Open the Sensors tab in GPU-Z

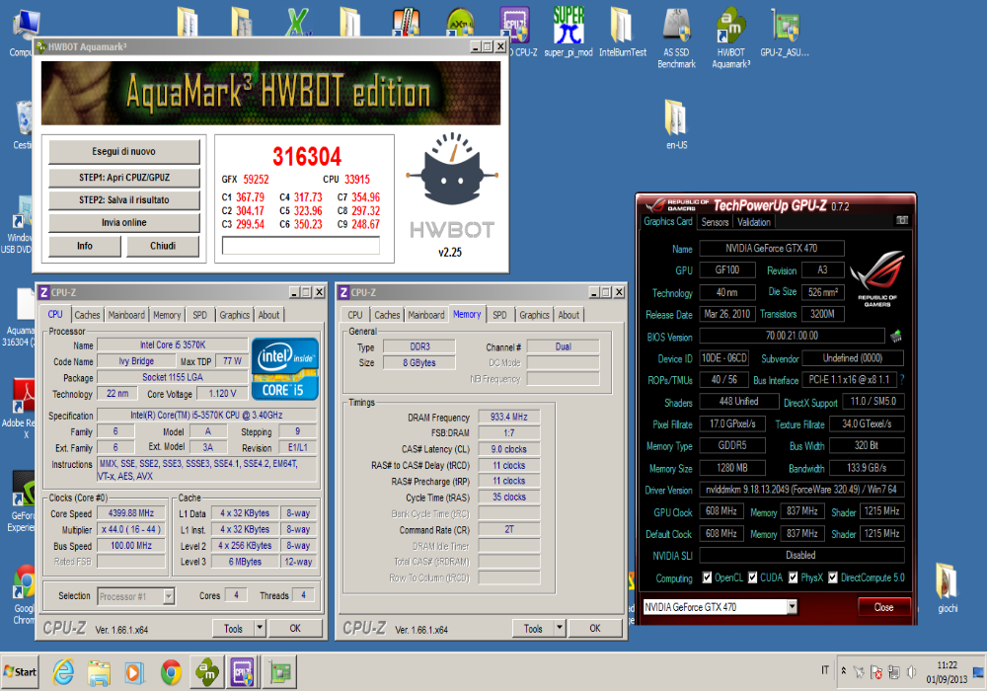pos(715,222)
